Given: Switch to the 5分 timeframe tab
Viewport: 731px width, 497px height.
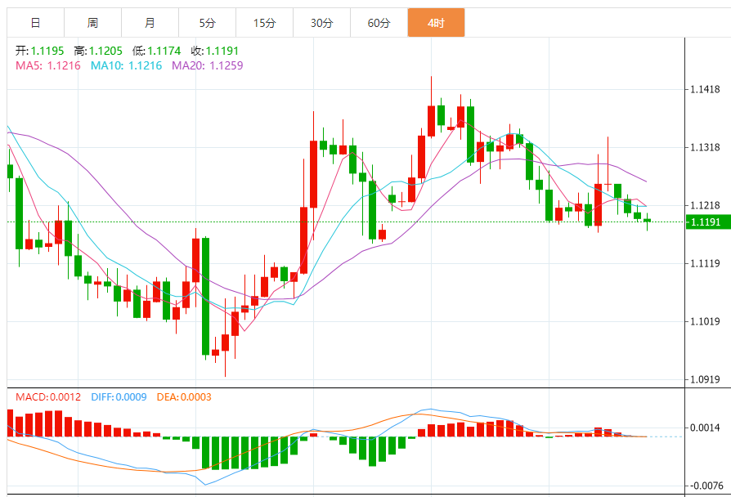Looking at the screenshot, I should [208, 23].
